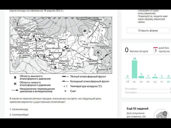
Task: Click Новосибирск label on the map
Action: [x=54, y=59]
